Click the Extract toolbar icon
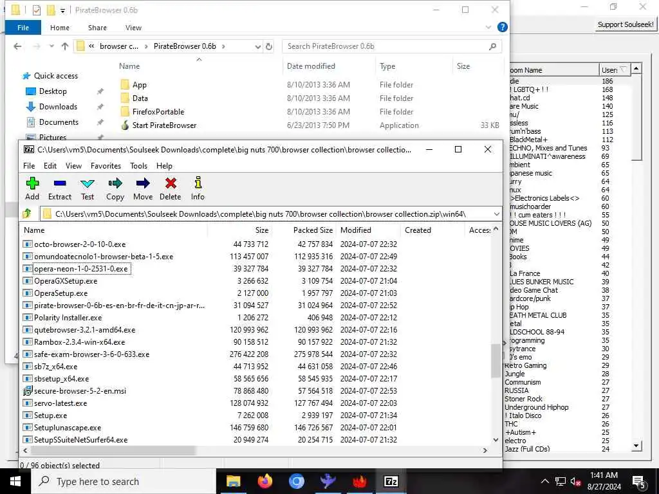The image size is (659, 494). pyautogui.click(x=60, y=188)
